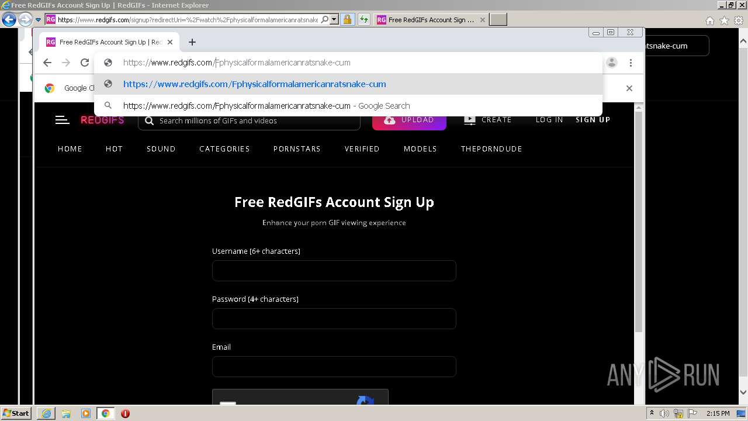Image resolution: width=748 pixels, height=421 pixels.
Task: Click SIGN UP link
Action: click(x=593, y=120)
